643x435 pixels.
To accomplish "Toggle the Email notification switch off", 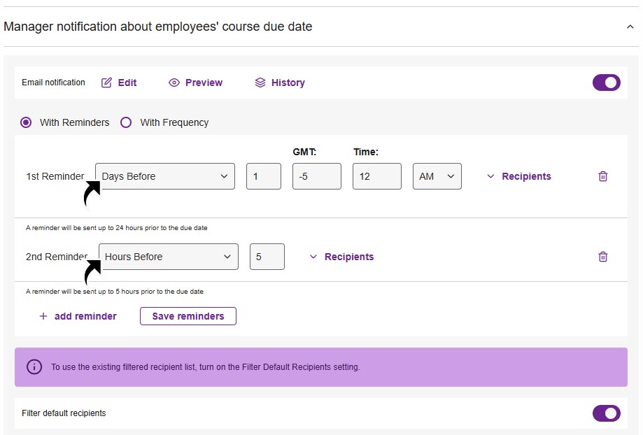I will tap(606, 83).
